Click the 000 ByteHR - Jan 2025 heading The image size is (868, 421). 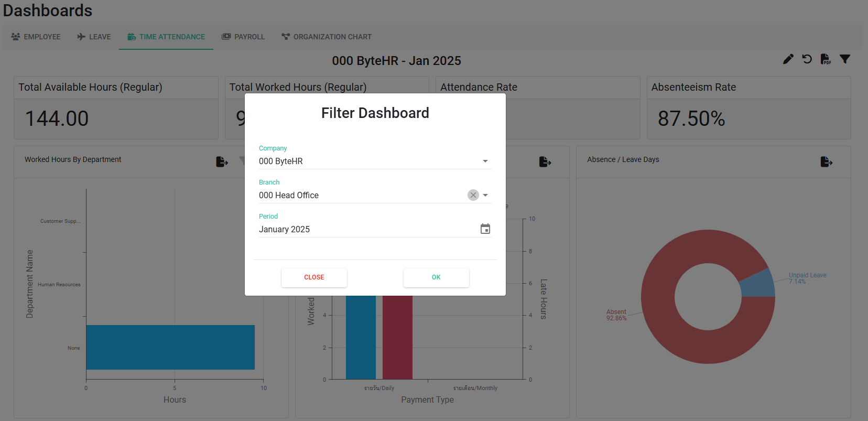(397, 61)
